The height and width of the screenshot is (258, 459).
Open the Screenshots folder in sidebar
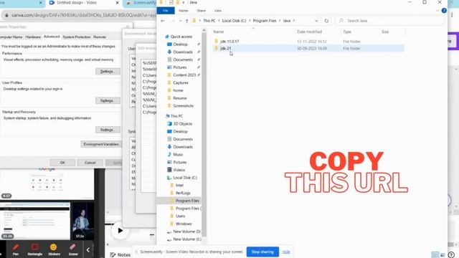coord(183,105)
